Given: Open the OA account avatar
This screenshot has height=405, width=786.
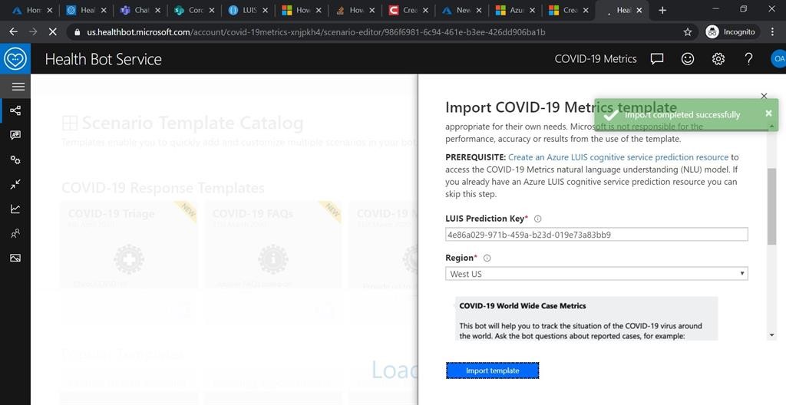Looking at the screenshot, I should coord(778,59).
